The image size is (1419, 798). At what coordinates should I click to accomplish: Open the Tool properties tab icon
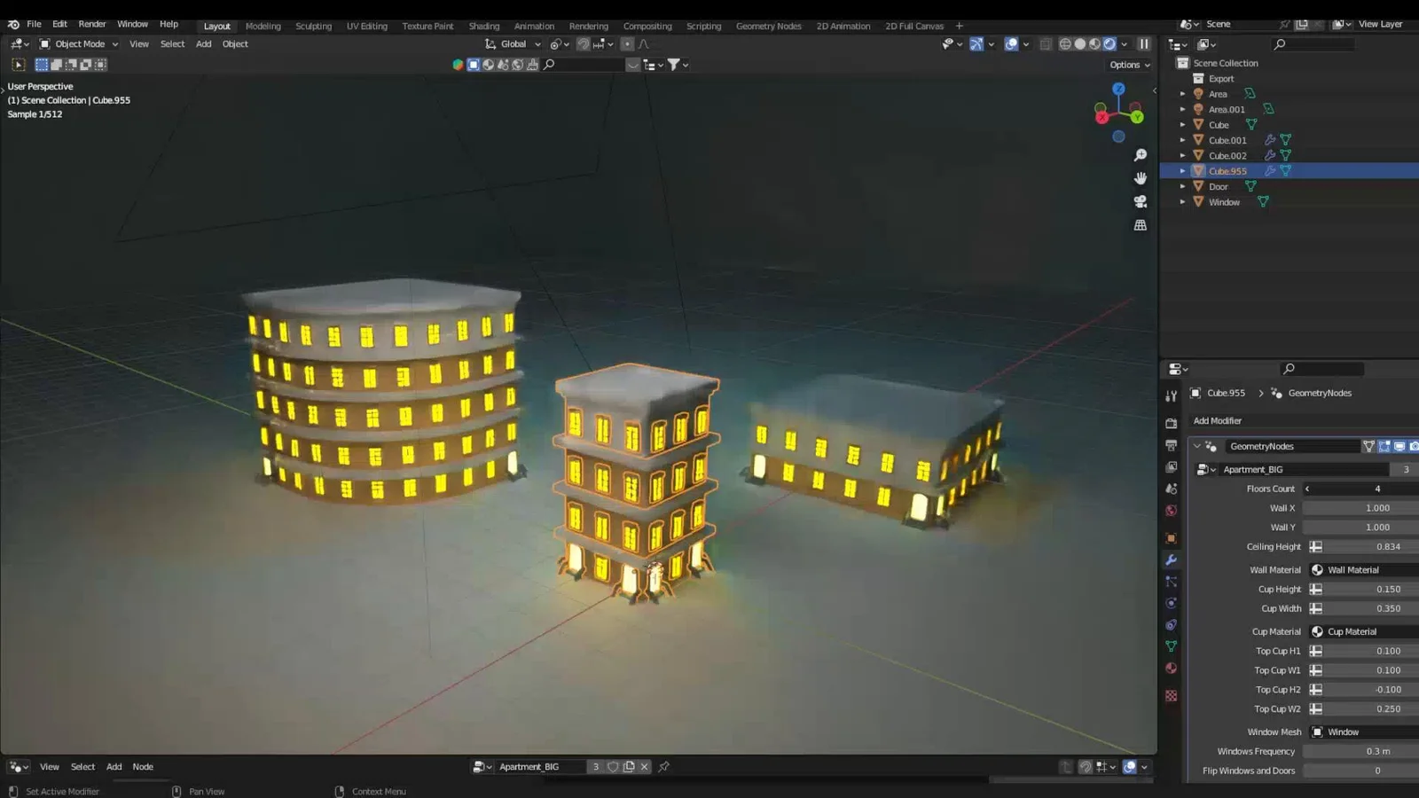1172,395
